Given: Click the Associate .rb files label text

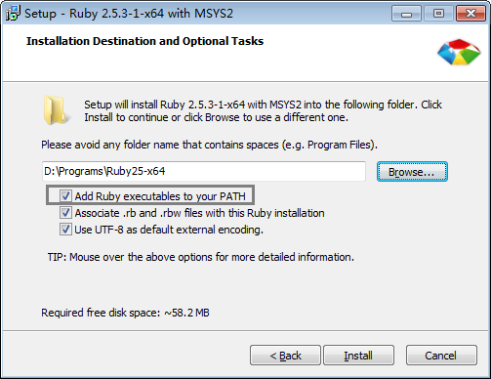Looking at the screenshot, I should click(199, 213).
